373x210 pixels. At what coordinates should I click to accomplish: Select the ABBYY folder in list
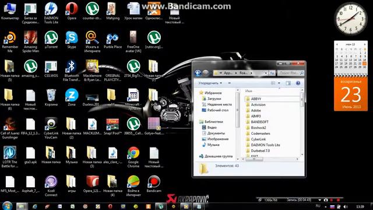272,99
